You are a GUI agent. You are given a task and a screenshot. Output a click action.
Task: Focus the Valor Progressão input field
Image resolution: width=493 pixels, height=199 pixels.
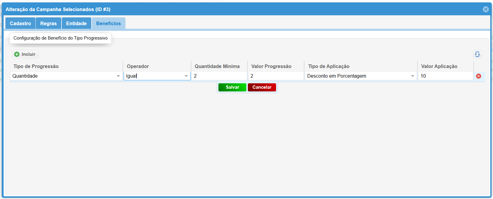[x=275, y=76]
